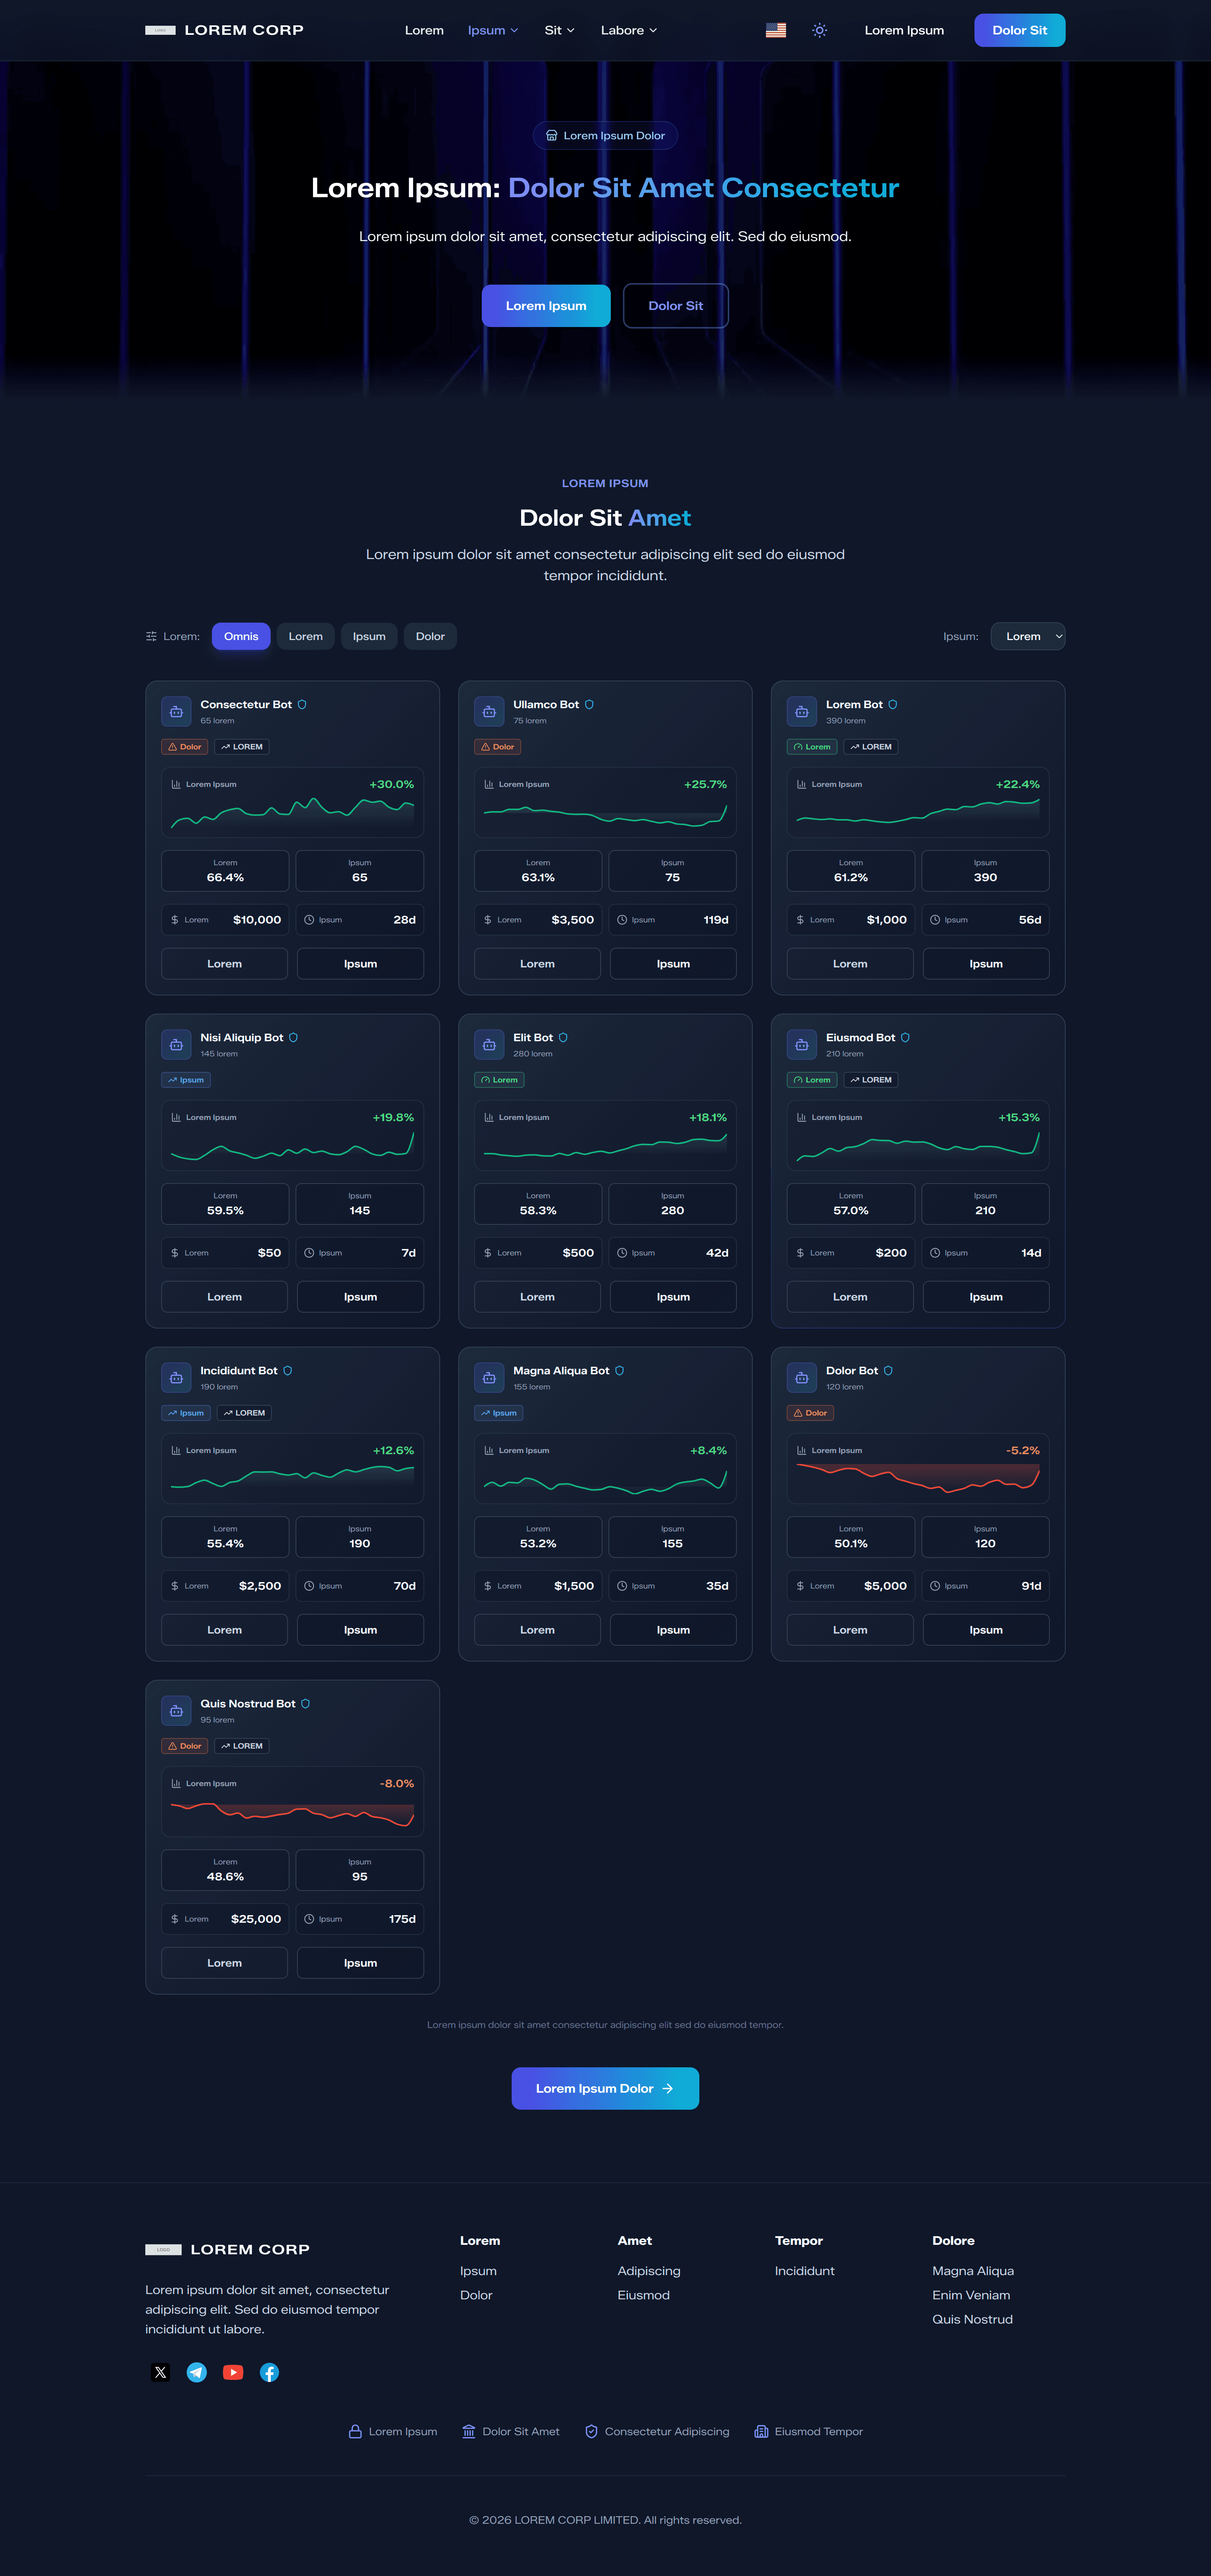This screenshot has width=1211, height=2576.
Task: Open language selector US flag
Action: (x=776, y=30)
